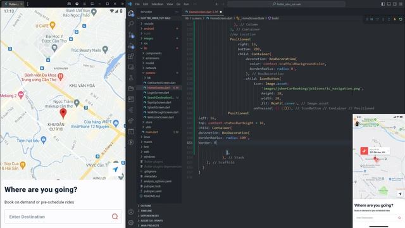Open the Run menu
The width and height of the screenshot is (405, 228).
[x=186, y=4]
